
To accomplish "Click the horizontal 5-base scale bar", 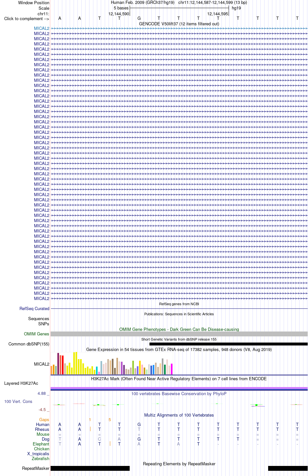I will coord(179,8).
